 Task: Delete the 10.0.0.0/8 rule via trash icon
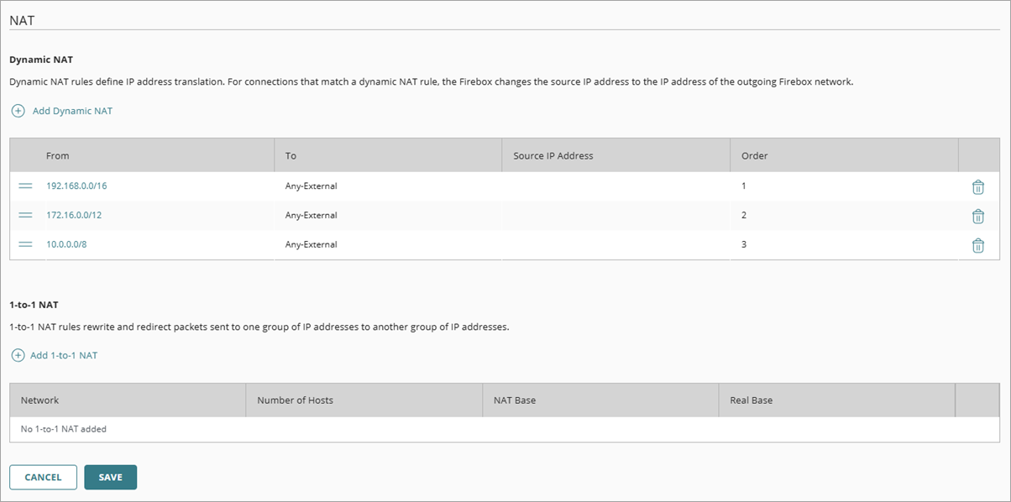point(978,245)
